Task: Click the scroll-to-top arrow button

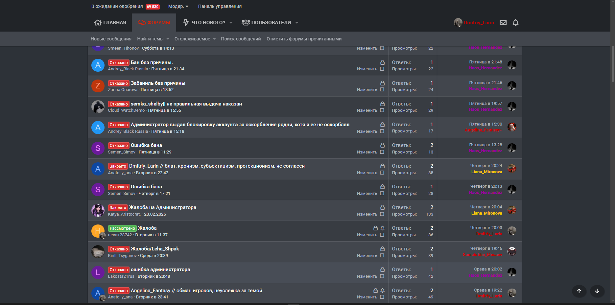Action: pyautogui.click(x=579, y=291)
